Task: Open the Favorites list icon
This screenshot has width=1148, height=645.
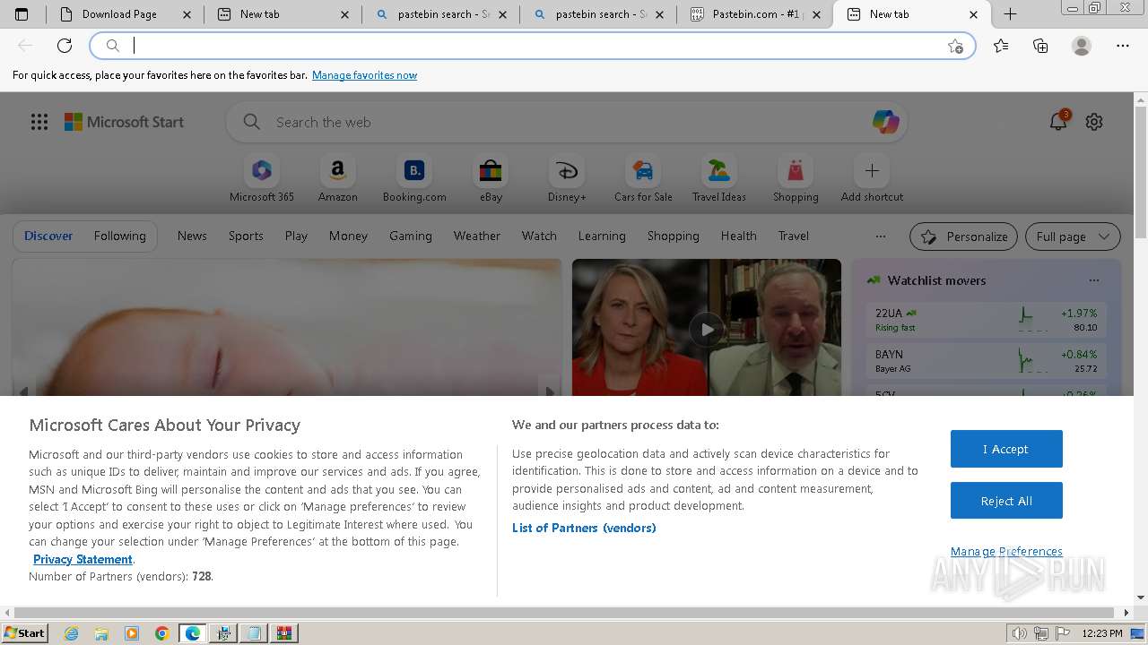Action: point(1001,46)
